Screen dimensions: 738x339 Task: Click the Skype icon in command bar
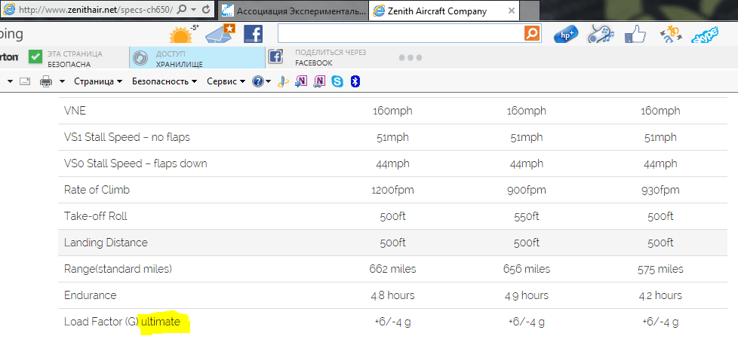337,81
